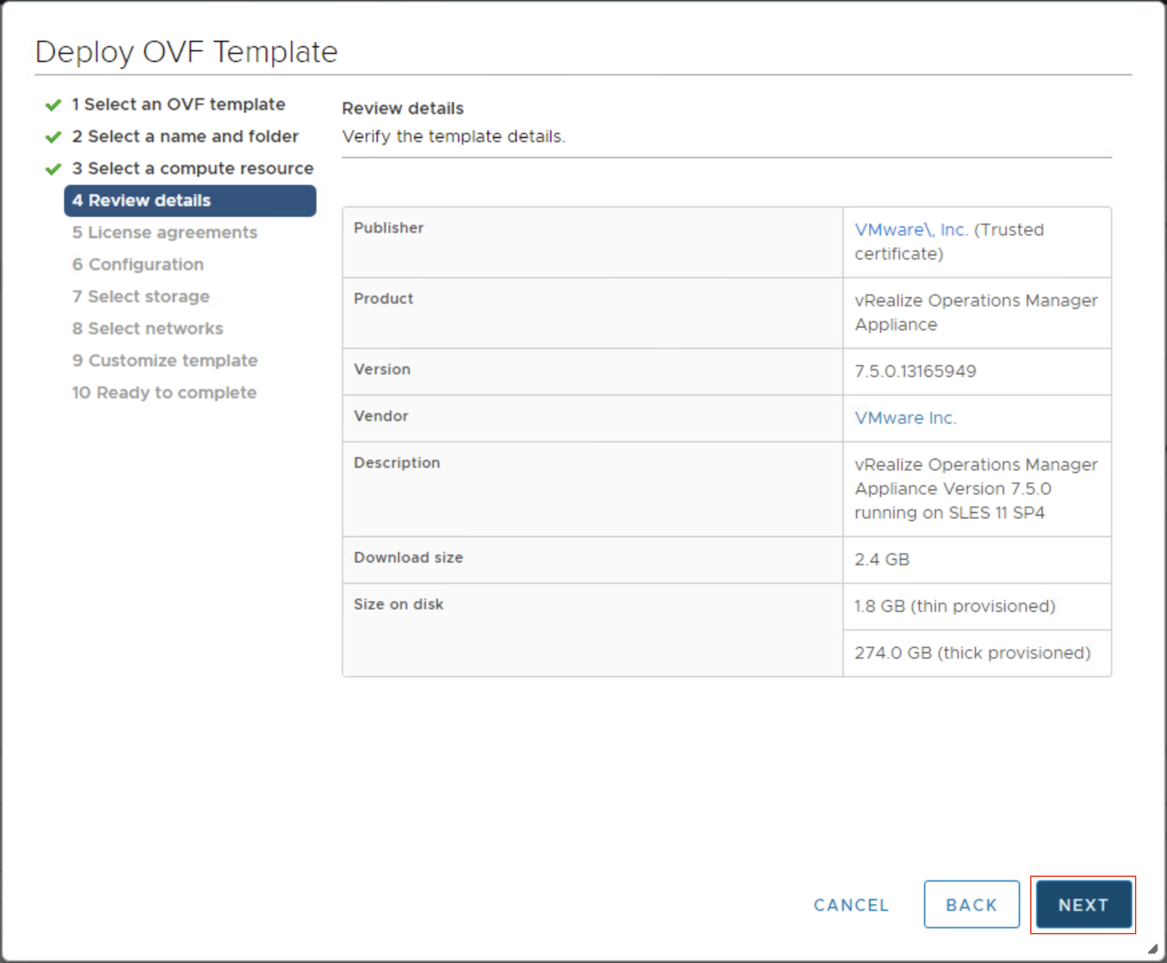Screen dimensions: 1167x963
Task: Click the Deploy OVF Template title
Action: (186, 51)
